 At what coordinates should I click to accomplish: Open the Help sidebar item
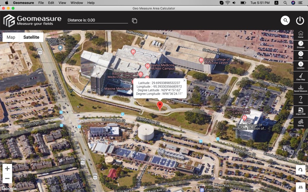pyautogui.click(x=301, y=100)
